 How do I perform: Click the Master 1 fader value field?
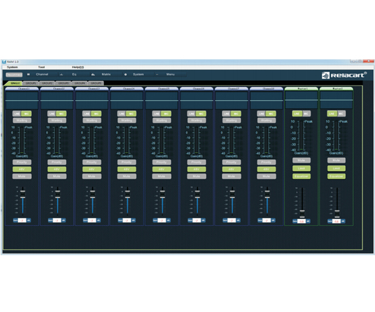pos(301,221)
